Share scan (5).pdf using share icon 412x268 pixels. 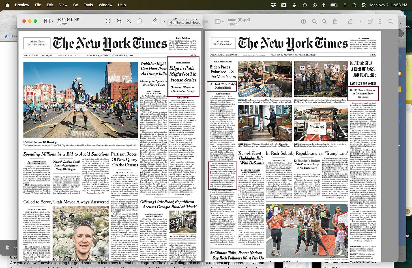click(335, 22)
